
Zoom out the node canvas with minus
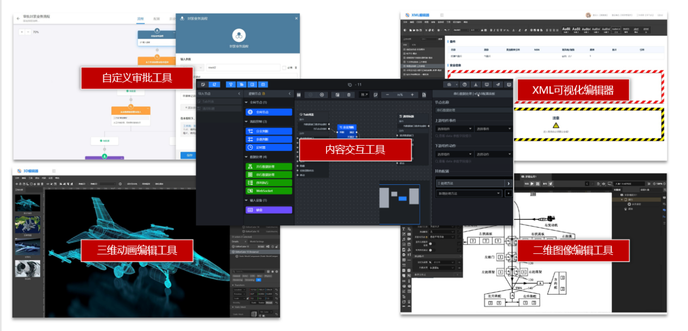coord(387,95)
